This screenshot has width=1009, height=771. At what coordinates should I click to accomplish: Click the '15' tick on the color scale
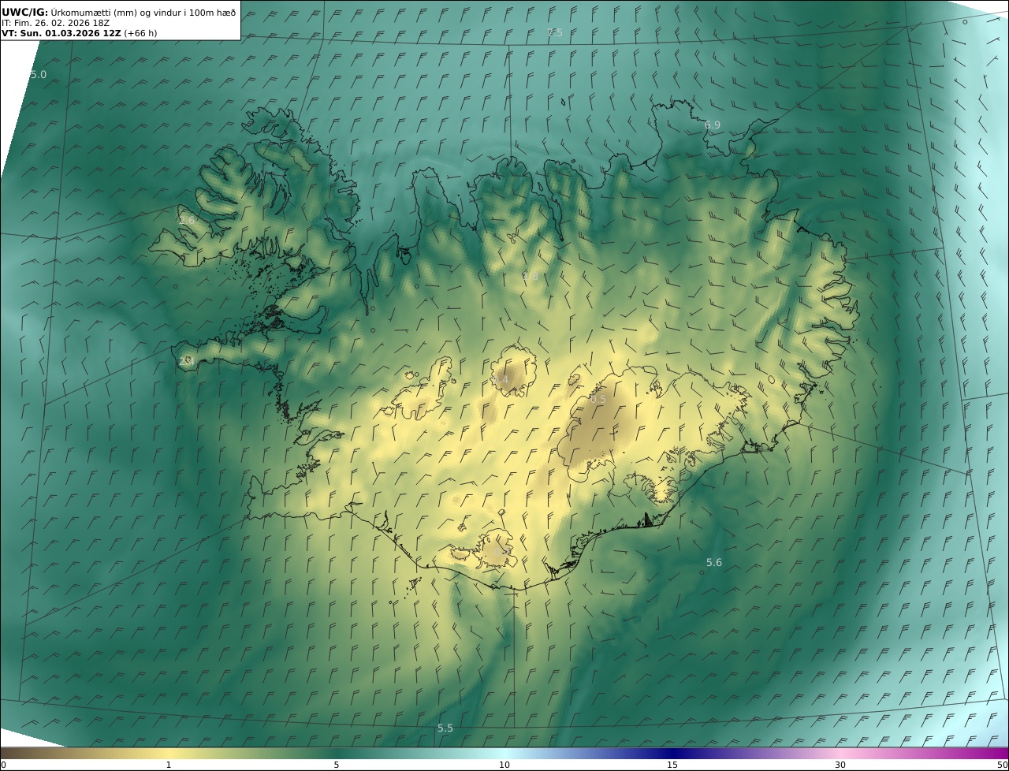click(x=672, y=765)
